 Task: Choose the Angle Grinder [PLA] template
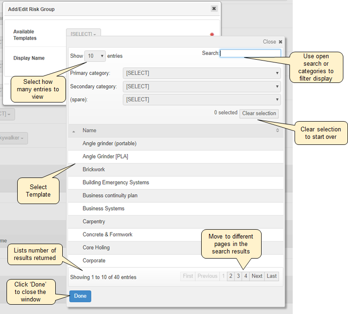click(105, 157)
